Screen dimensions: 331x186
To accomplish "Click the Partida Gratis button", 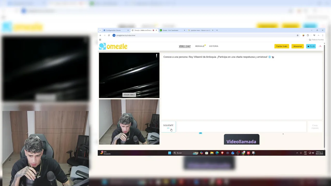I will point(282,46).
